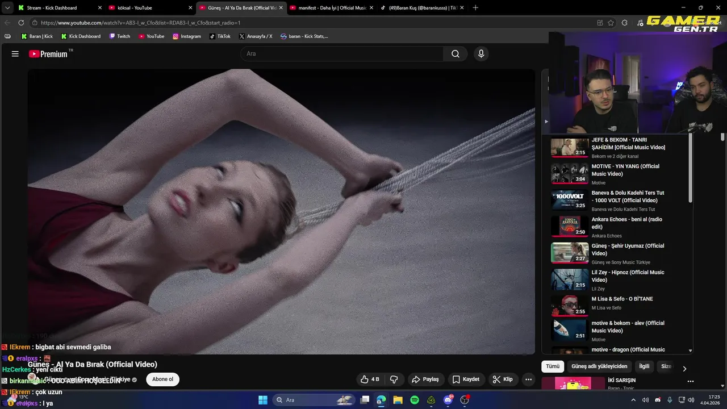727x409 pixels.
Task: Subscribe with Abone ol button
Action: tap(162, 379)
